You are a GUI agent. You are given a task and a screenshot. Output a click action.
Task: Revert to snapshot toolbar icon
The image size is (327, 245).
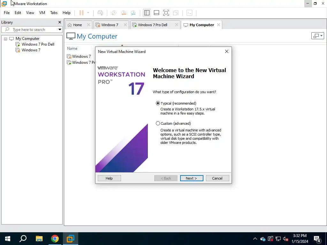124,13
